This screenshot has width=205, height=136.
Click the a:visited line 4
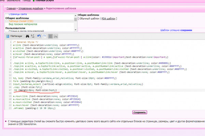pos(48,51)
